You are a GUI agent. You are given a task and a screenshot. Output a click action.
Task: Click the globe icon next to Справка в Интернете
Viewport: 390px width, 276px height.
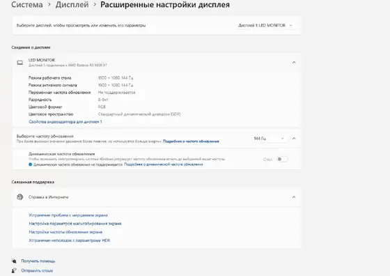point(20,197)
